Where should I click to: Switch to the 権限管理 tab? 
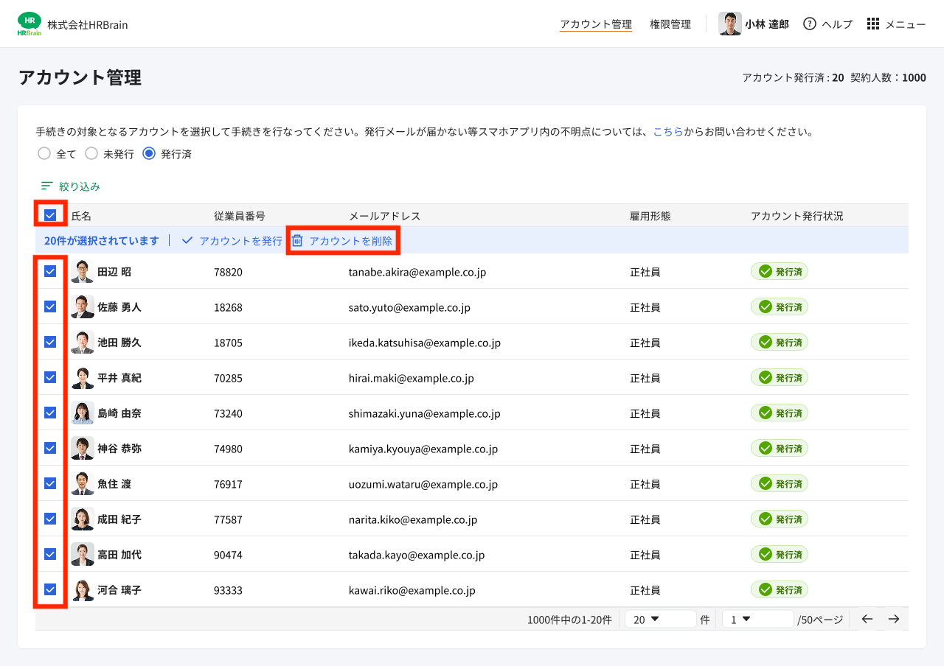tap(670, 24)
